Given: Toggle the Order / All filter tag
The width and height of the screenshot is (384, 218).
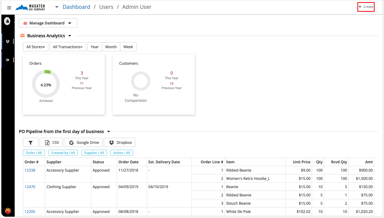Looking at the screenshot, I should pos(34,153).
